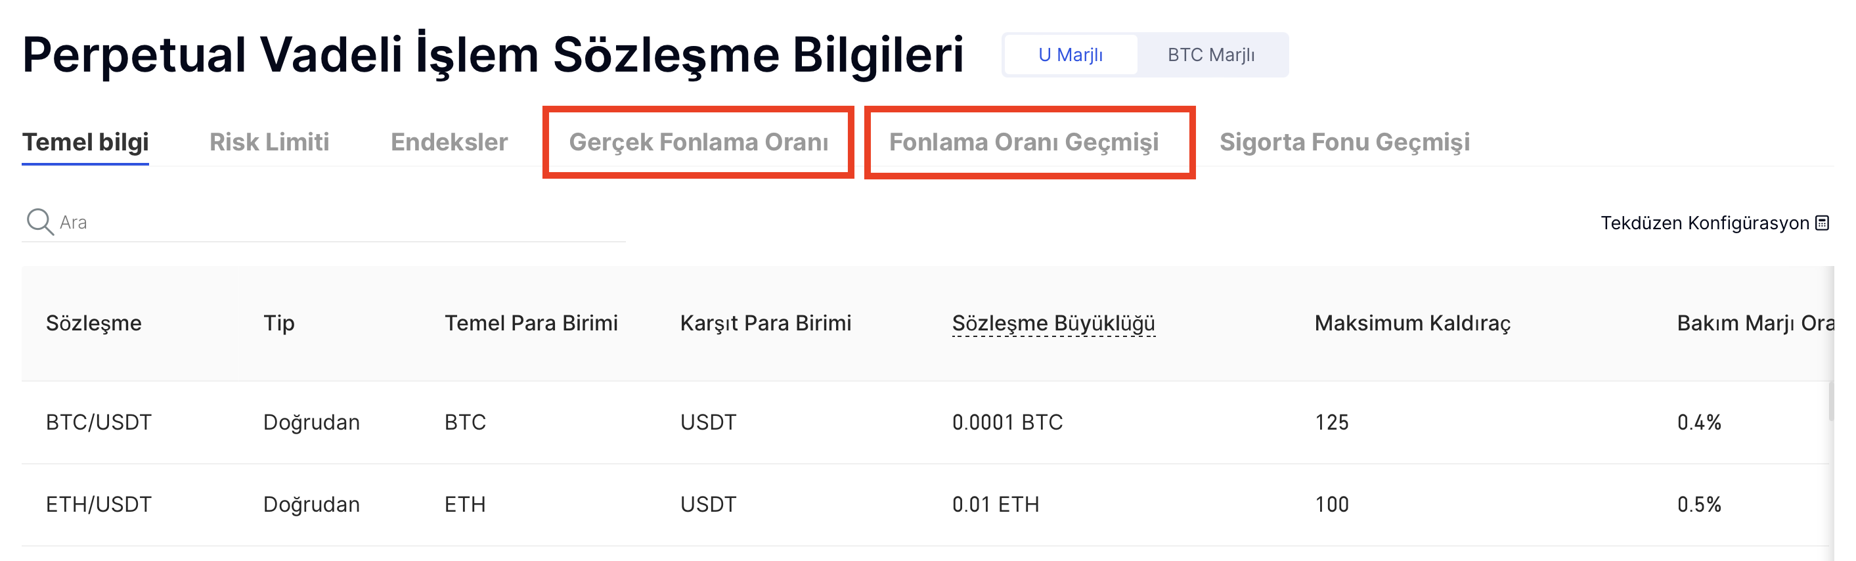Viewport: 1856px width, 561px height.
Task: Click the Sözleşme Büyüklüğü column header
Action: [x=1053, y=323]
